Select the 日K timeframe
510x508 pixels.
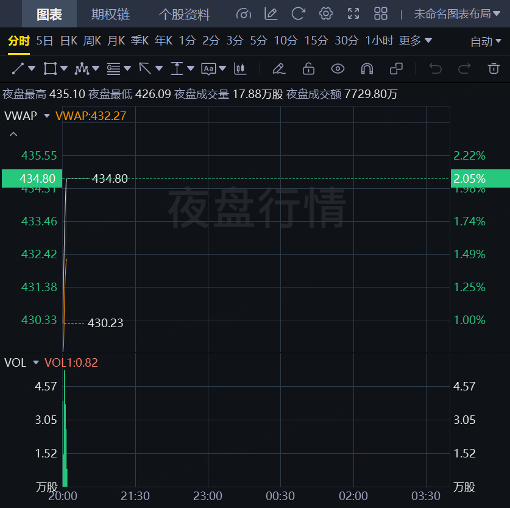click(69, 41)
